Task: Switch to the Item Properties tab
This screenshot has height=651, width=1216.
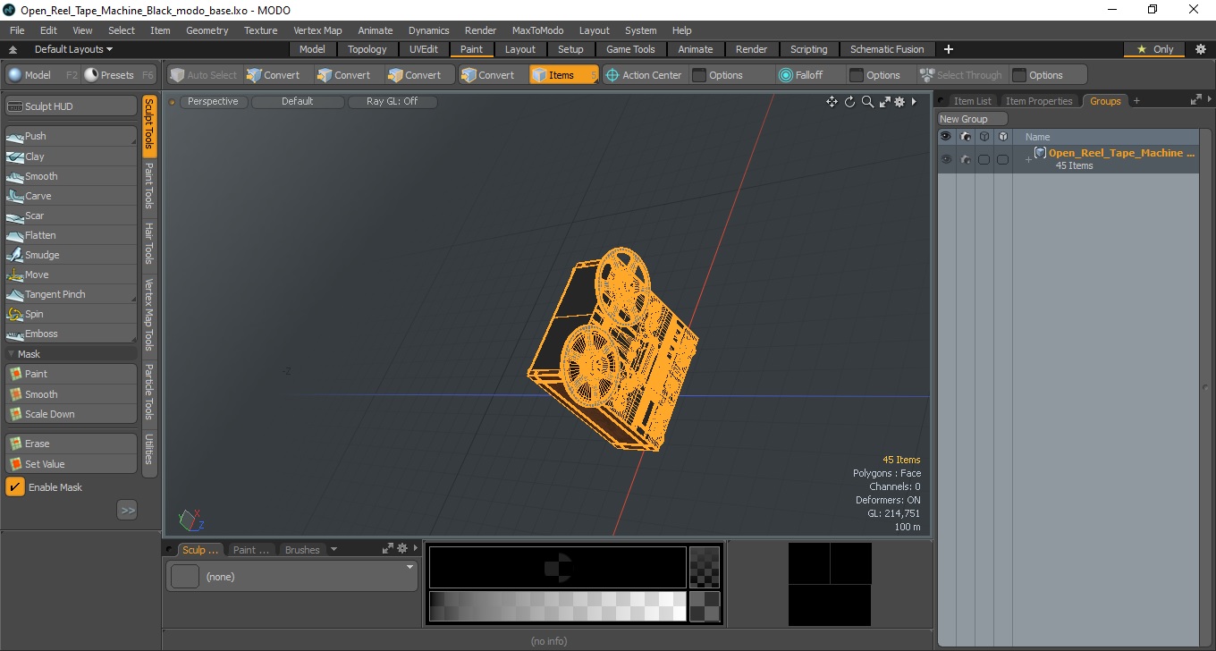Action: pyautogui.click(x=1039, y=101)
